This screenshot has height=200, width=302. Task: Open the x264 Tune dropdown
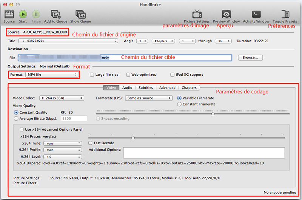[x=63, y=144]
